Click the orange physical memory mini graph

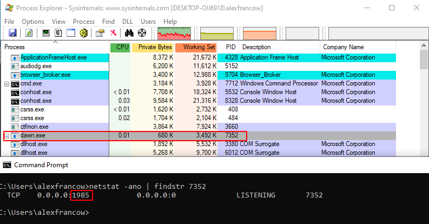point(260,34)
